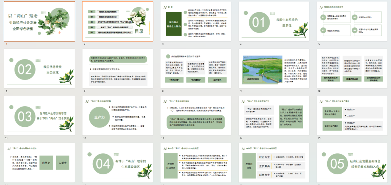
Task: Select the "两山"理念与新质生产力 slide
Action: [x=274, y=116]
